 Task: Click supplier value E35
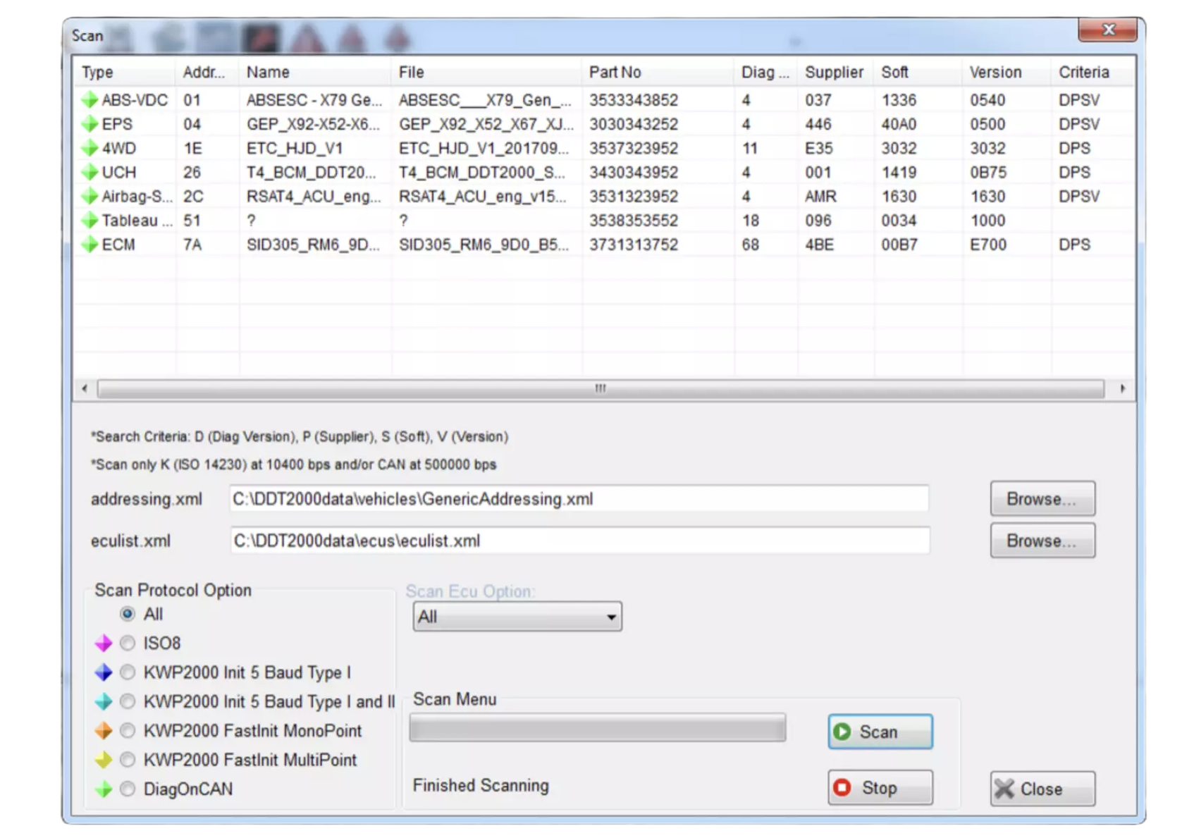click(819, 148)
